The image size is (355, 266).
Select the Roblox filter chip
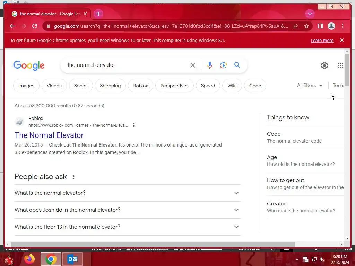141,86
